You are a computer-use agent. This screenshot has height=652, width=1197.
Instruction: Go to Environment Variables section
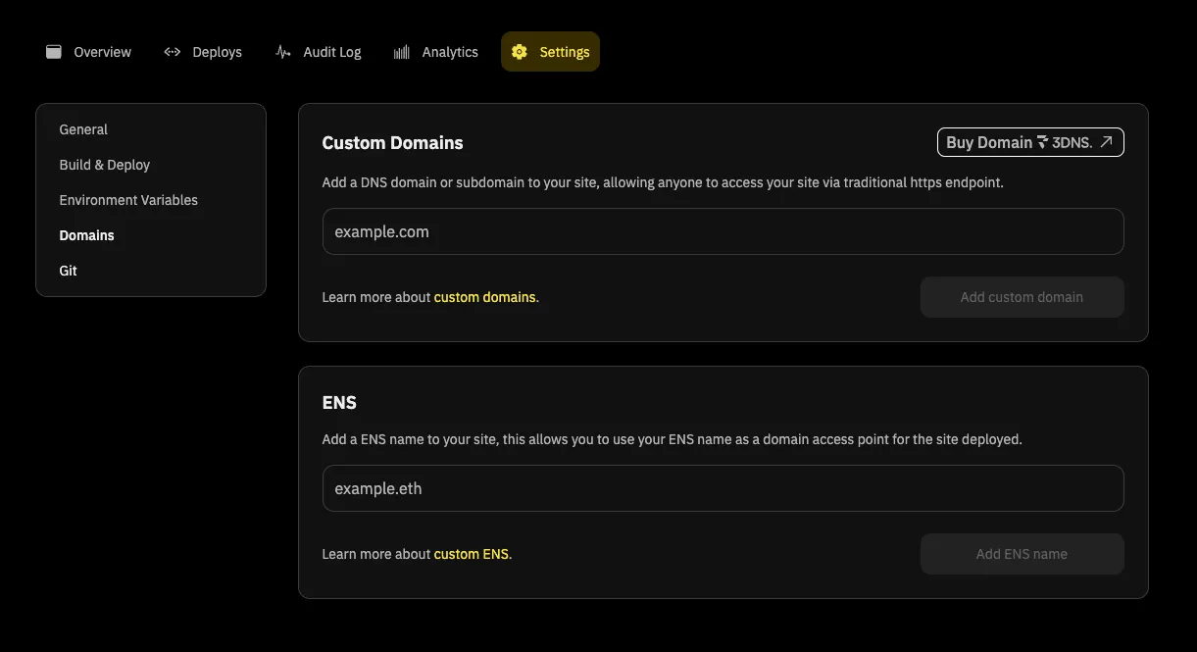point(128,200)
